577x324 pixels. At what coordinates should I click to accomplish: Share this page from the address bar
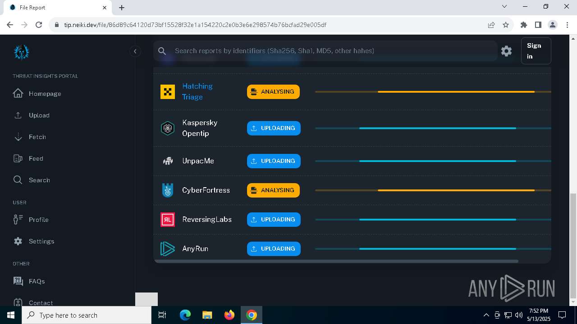point(491,25)
